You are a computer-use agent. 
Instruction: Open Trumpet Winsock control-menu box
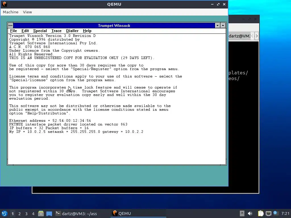coord(11,25)
